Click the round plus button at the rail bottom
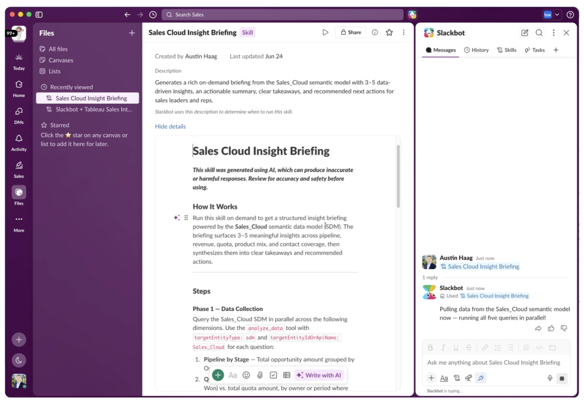 [x=19, y=340]
